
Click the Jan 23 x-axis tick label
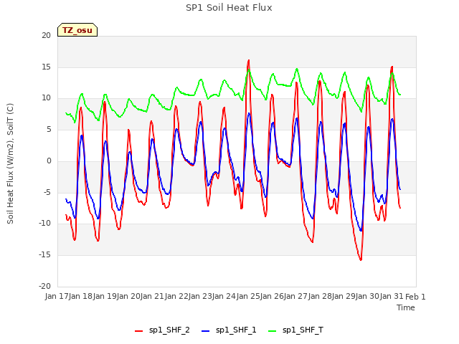(200, 296)
